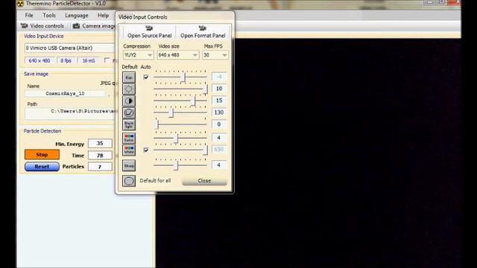Click the Video controls toolbar icon

pos(25,26)
